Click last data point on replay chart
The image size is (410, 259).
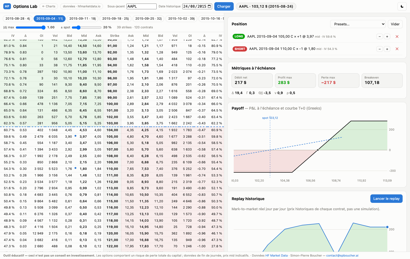pos(387,227)
